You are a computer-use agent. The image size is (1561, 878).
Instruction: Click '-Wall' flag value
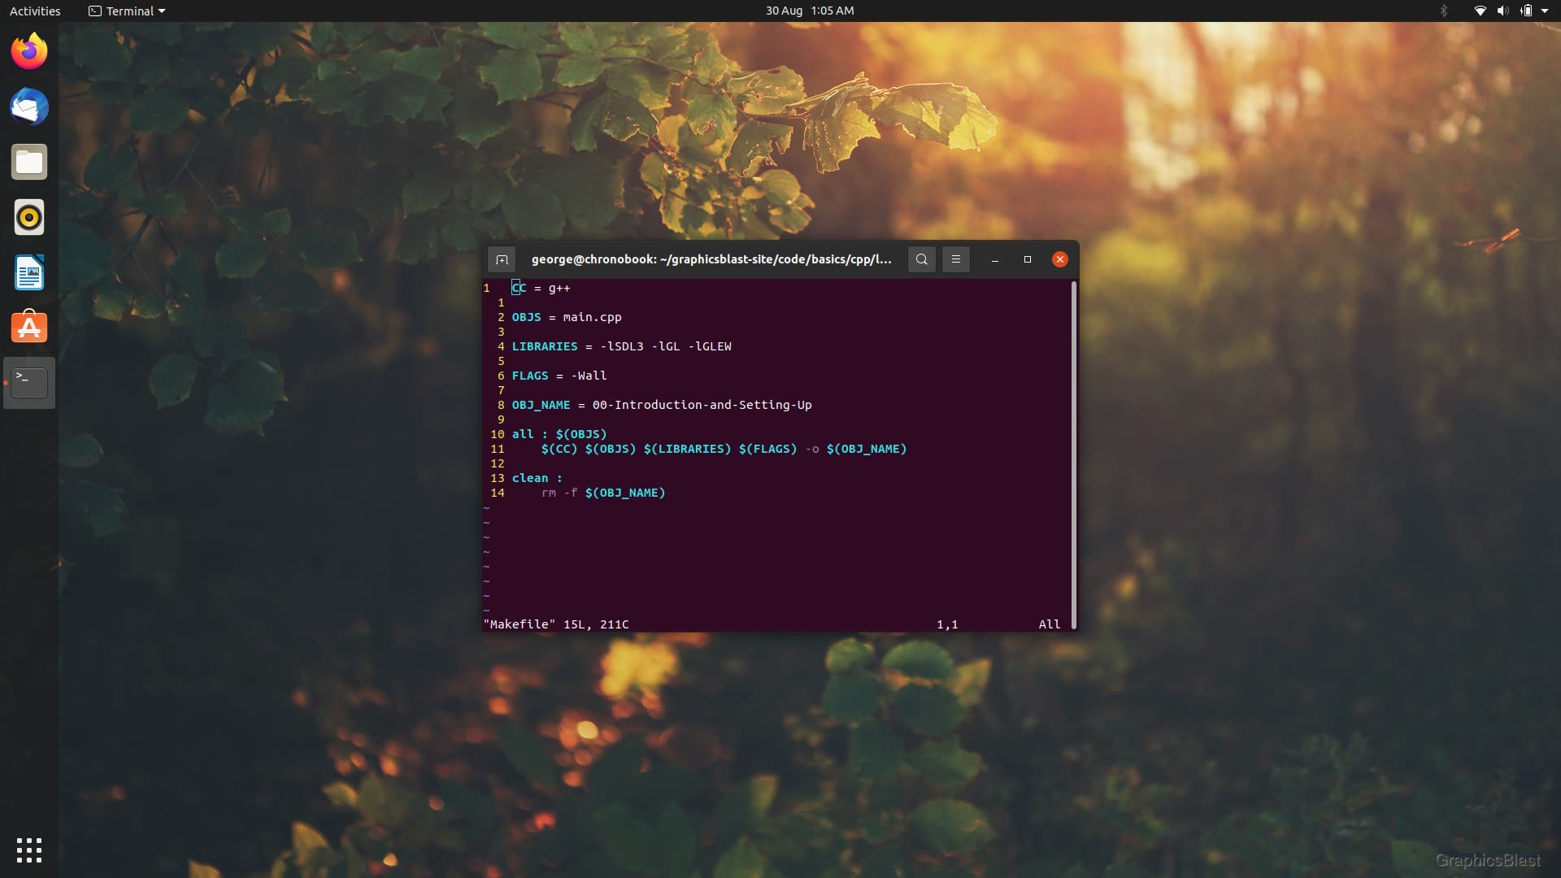[589, 376]
